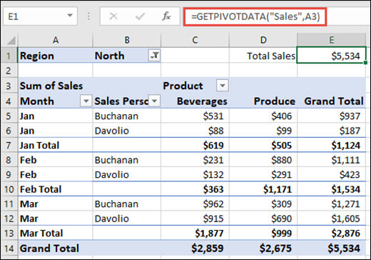Select row 7 header
This screenshot has width=371, height=260.
pyautogui.click(x=9, y=145)
